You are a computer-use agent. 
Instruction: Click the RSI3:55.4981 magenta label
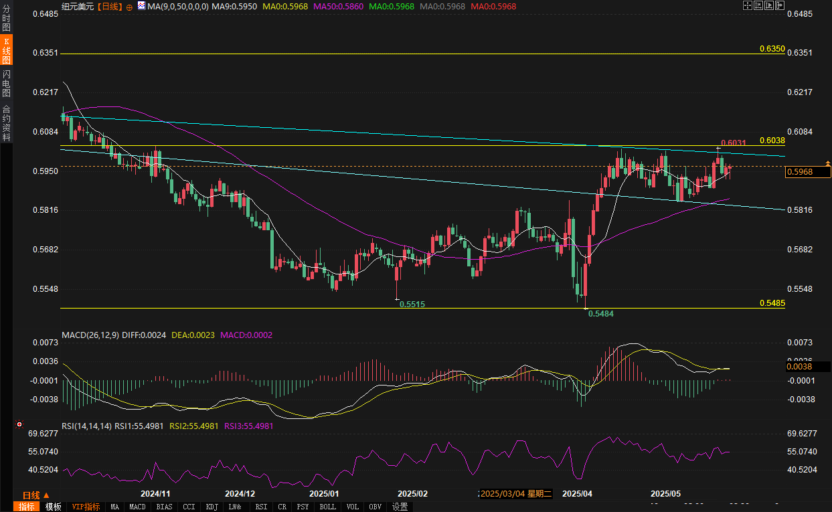(x=248, y=425)
